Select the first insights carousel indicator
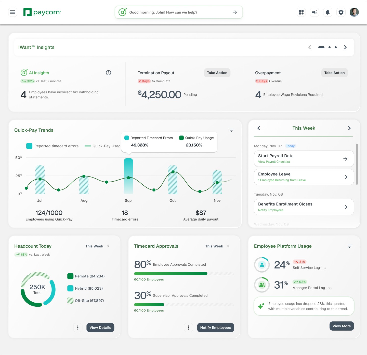The width and height of the screenshot is (367, 355). (321, 47)
